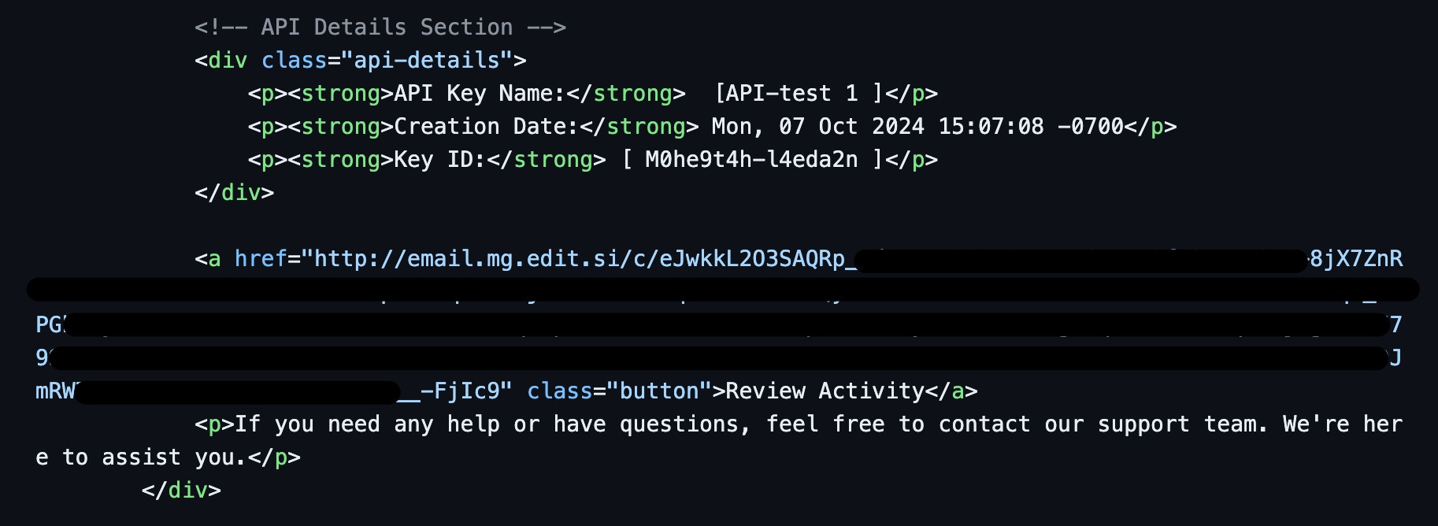Click the closing div tag under Key ID
Screen dimensions: 1438x526
pos(234,192)
